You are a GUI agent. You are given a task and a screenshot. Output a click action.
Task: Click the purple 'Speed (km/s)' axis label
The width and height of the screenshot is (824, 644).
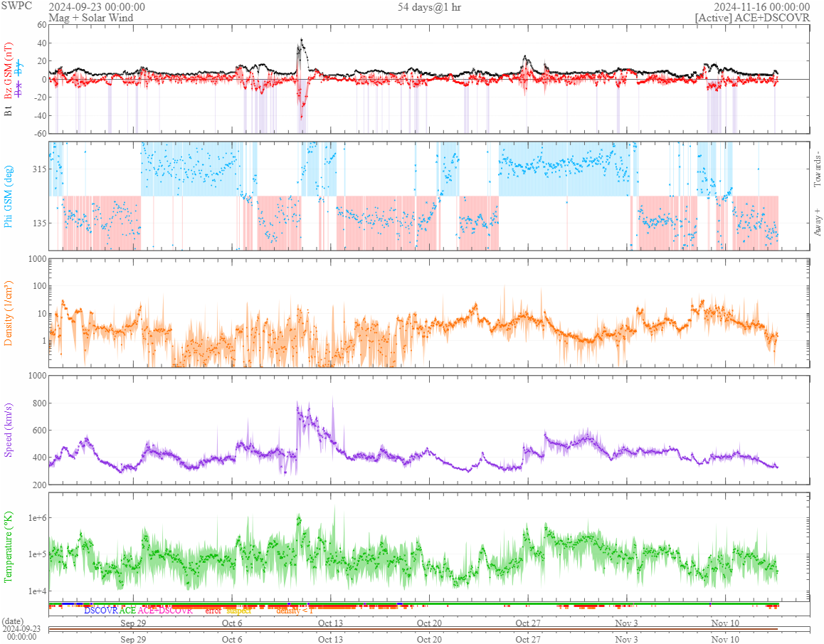pyautogui.click(x=8, y=430)
